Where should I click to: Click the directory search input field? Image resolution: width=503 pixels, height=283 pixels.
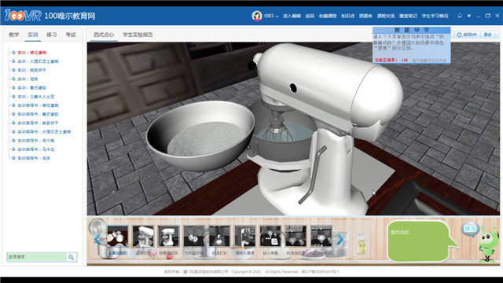[37, 257]
